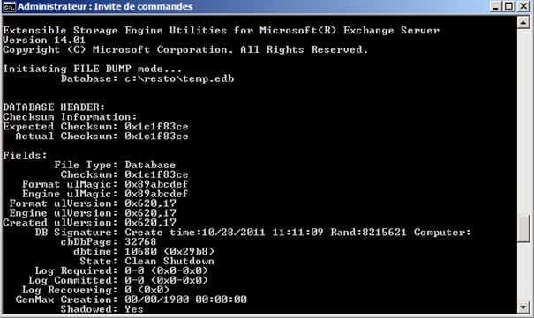Click the empty scrollbar track above the thumb

pyautogui.click(x=523, y=122)
